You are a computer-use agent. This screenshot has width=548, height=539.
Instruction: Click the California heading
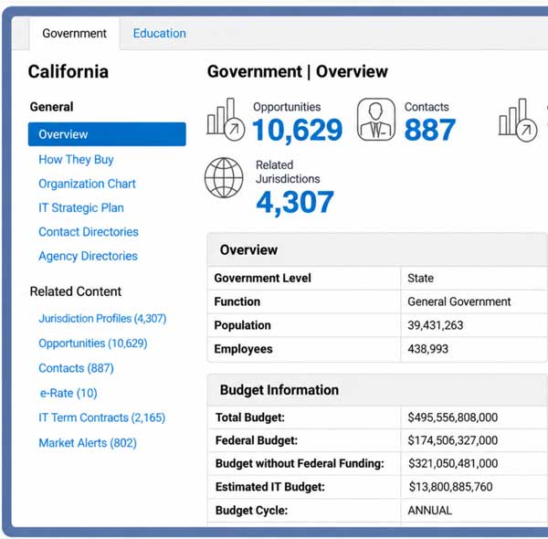pyautogui.click(x=68, y=71)
